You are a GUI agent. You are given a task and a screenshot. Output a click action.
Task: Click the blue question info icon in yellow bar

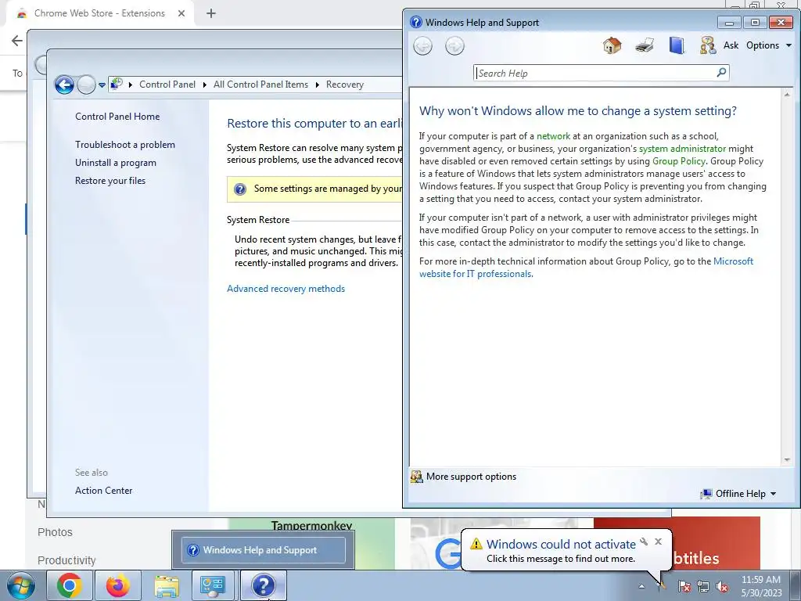(239, 189)
